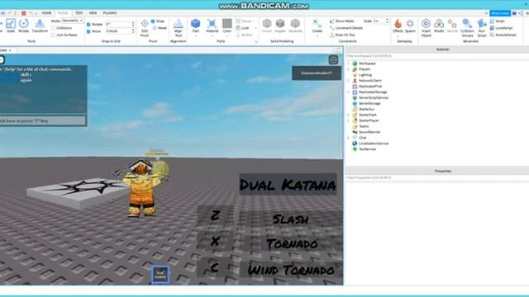Select SoundService in the Explorer
This screenshot has height=297, width=529.
[369, 132]
